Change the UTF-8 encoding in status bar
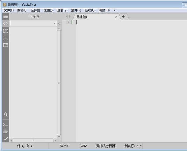Viewport: 187px width, 151px height. click(64, 146)
